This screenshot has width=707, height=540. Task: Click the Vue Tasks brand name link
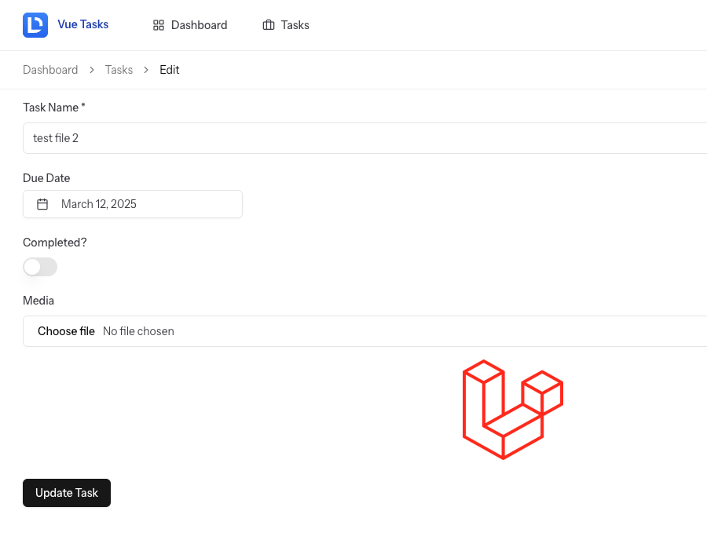[x=83, y=24]
